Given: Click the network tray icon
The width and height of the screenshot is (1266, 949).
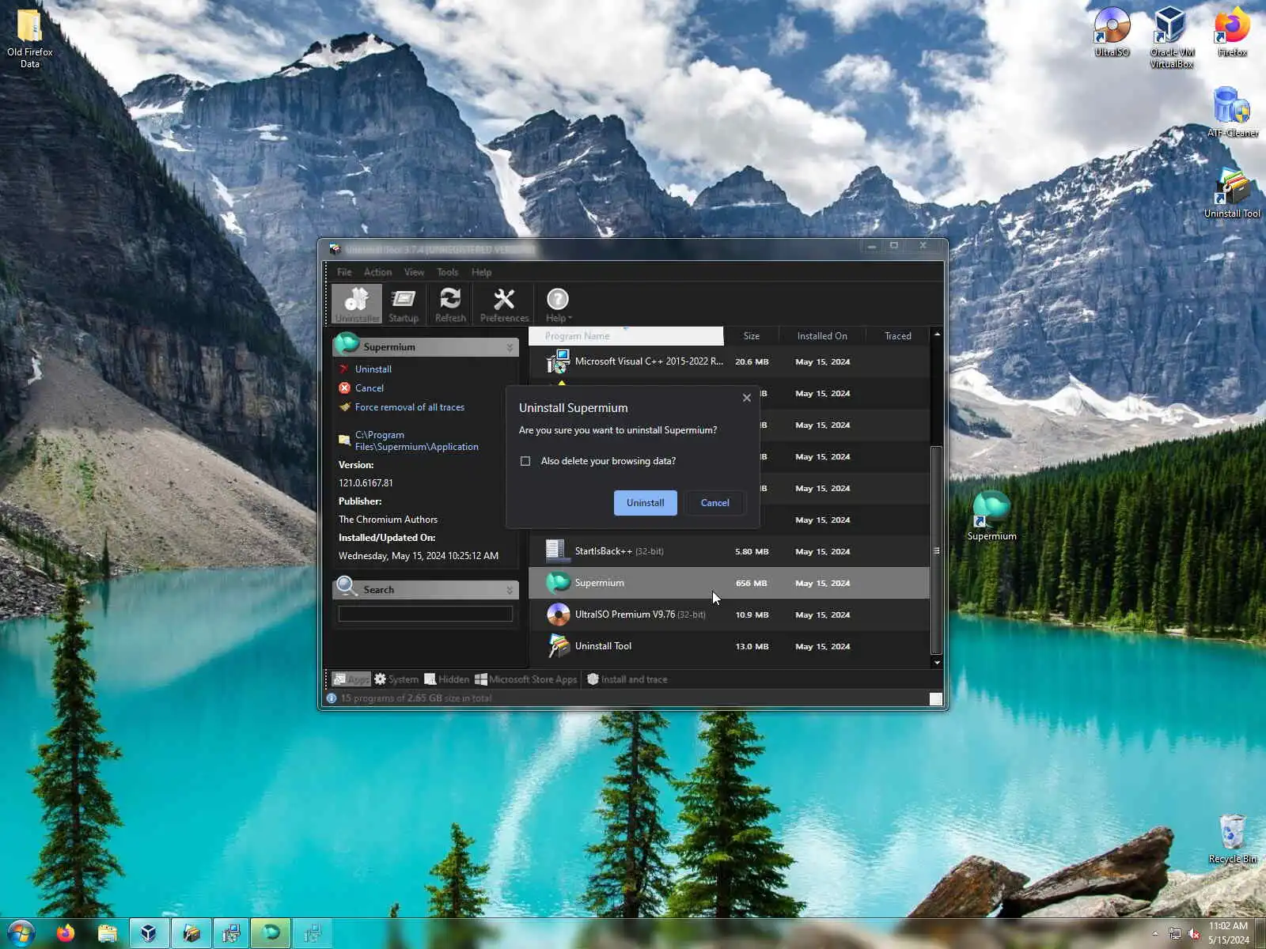Looking at the screenshot, I should (1175, 934).
